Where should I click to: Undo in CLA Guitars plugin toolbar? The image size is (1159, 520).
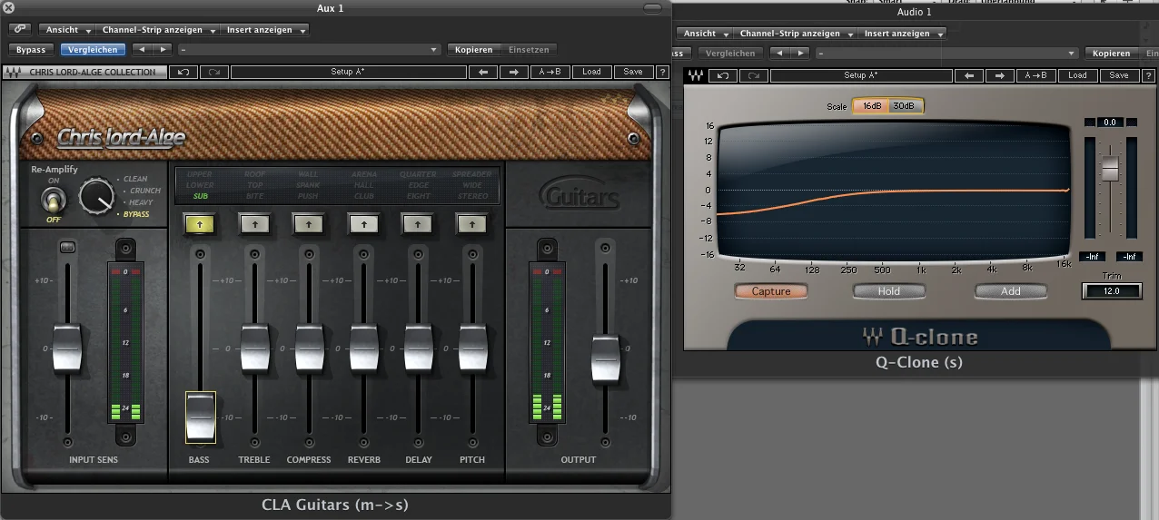pos(183,72)
